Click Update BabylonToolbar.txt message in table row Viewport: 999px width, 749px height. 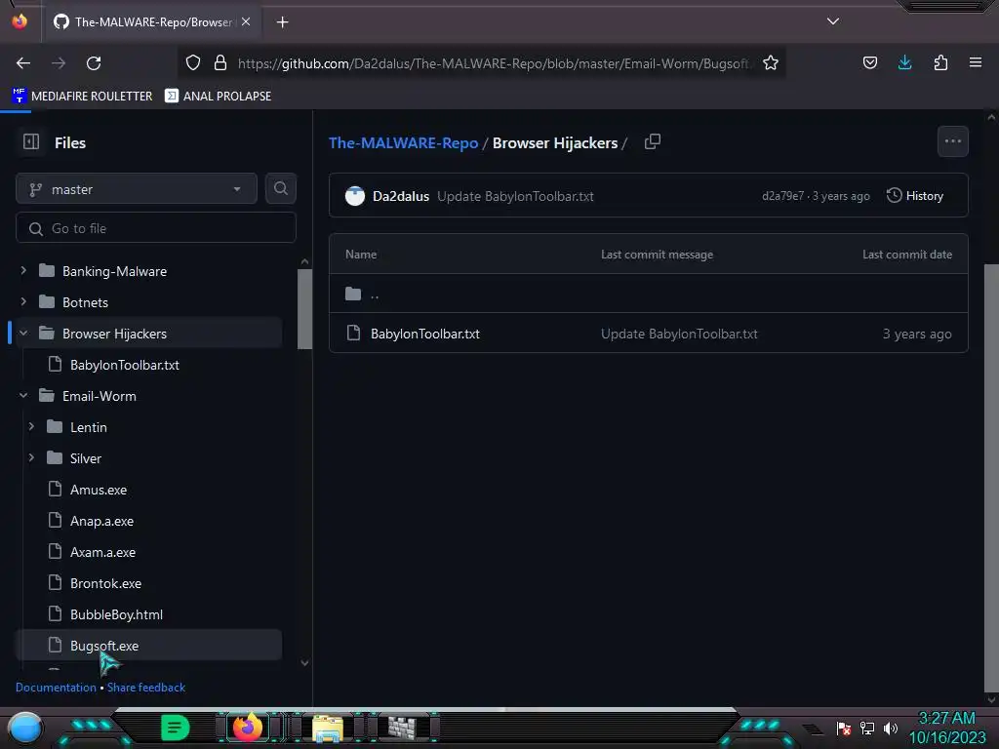point(679,334)
